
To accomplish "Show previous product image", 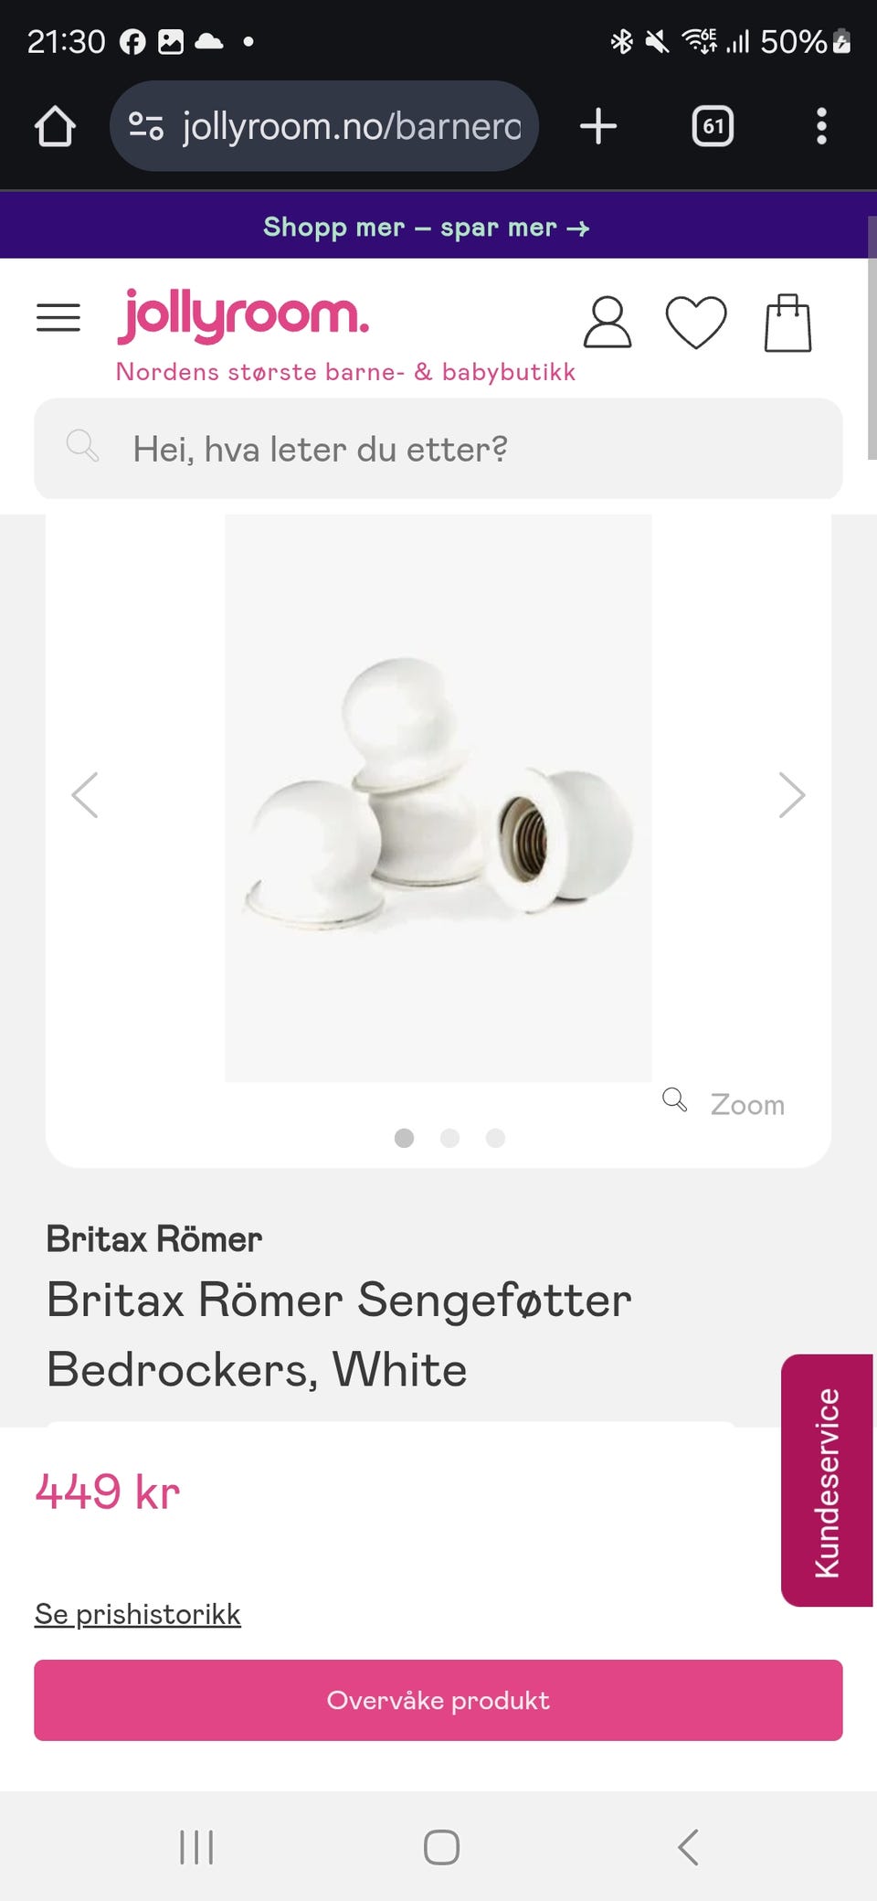I will [85, 795].
